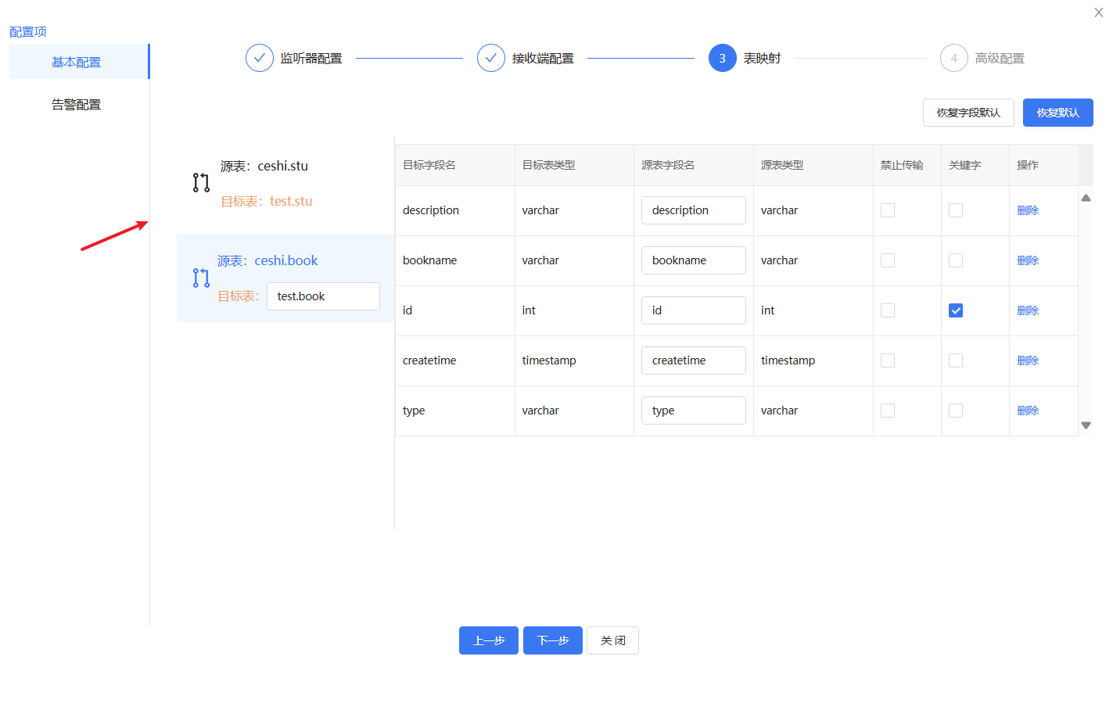This screenshot has height=728, width=1113.
Task: Click 配置项 heading text
Action: point(28,31)
